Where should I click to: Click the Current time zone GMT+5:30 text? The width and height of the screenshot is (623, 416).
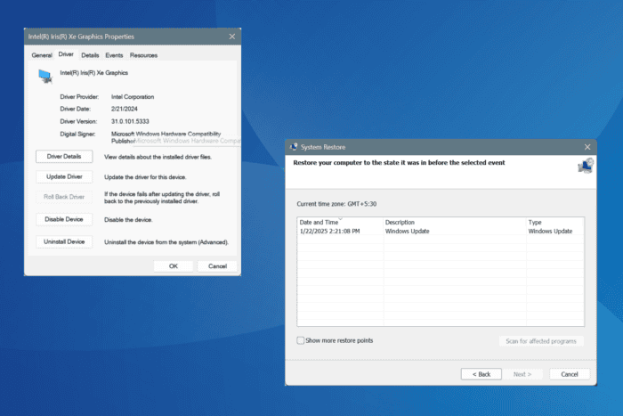coord(336,204)
